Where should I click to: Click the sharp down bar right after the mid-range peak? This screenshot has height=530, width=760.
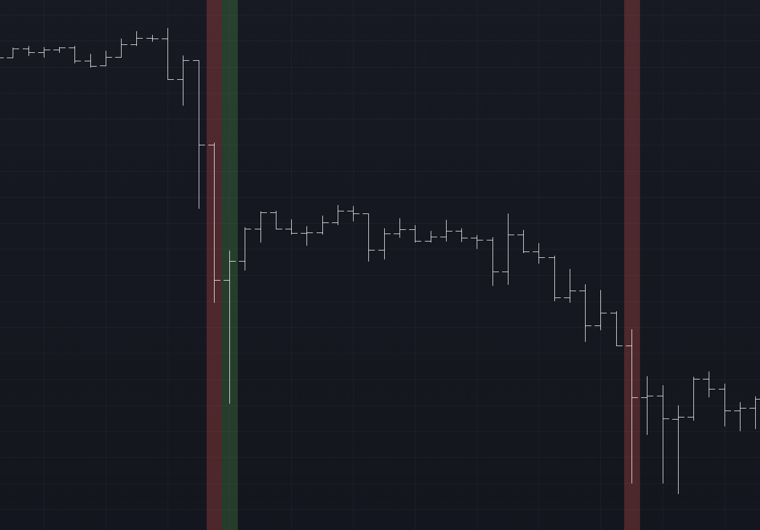368,238
